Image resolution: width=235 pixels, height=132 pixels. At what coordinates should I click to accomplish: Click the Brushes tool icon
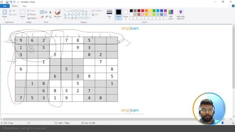click(58, 12)
